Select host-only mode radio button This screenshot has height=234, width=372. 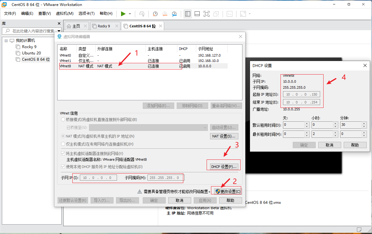click(x=63, y=144)
